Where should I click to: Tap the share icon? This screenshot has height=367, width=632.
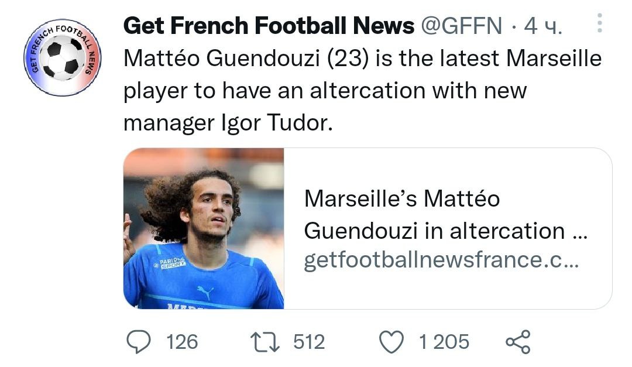click(517, 342)
